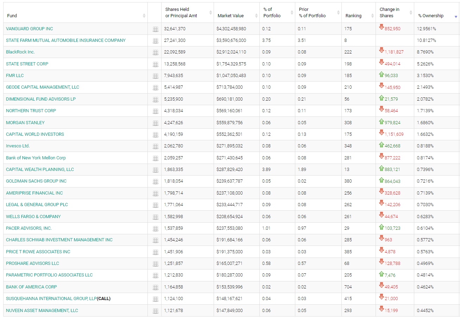The height and width of the screenshot is (318, 460).
Task: Open grid icon in PRICE T ROWE row
Action: point(155,252)
